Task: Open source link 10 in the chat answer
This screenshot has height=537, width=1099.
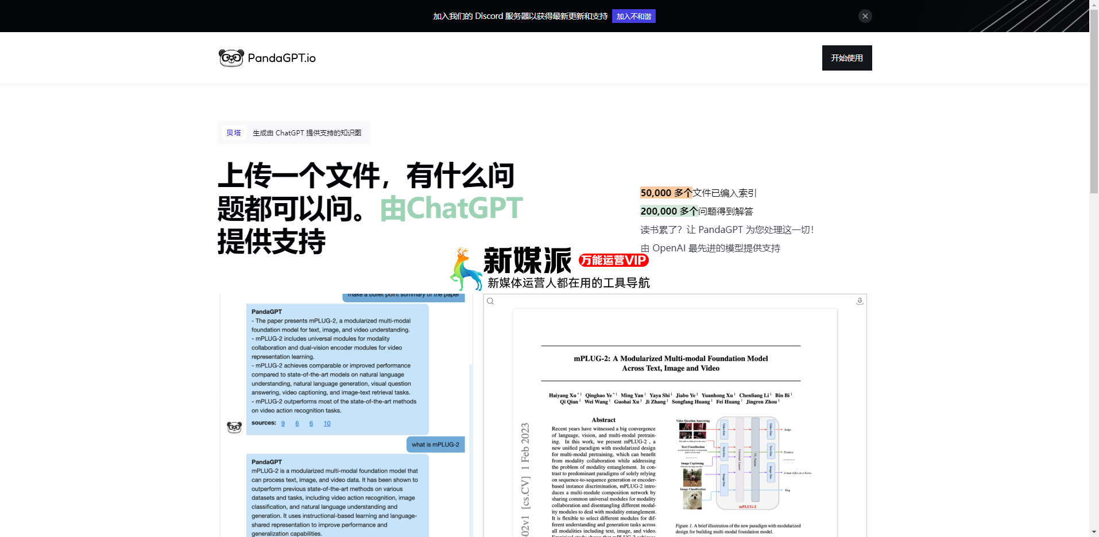Action: click(327, 423)
